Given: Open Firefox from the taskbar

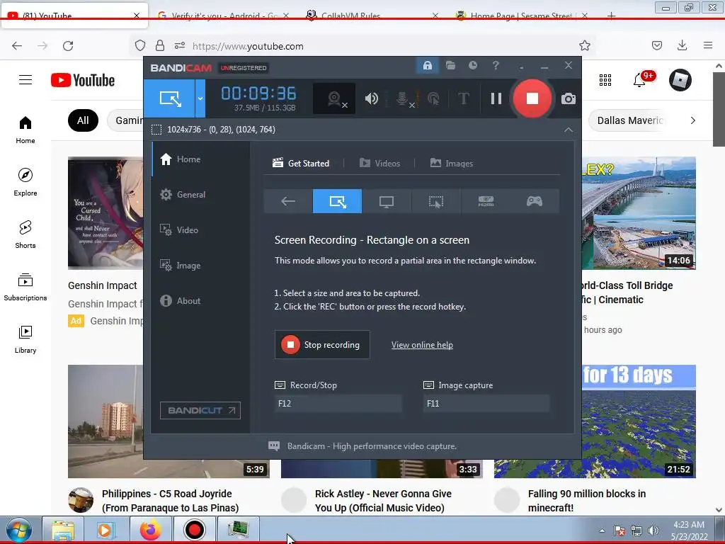Looking at the screenshot, I should 151,530.
